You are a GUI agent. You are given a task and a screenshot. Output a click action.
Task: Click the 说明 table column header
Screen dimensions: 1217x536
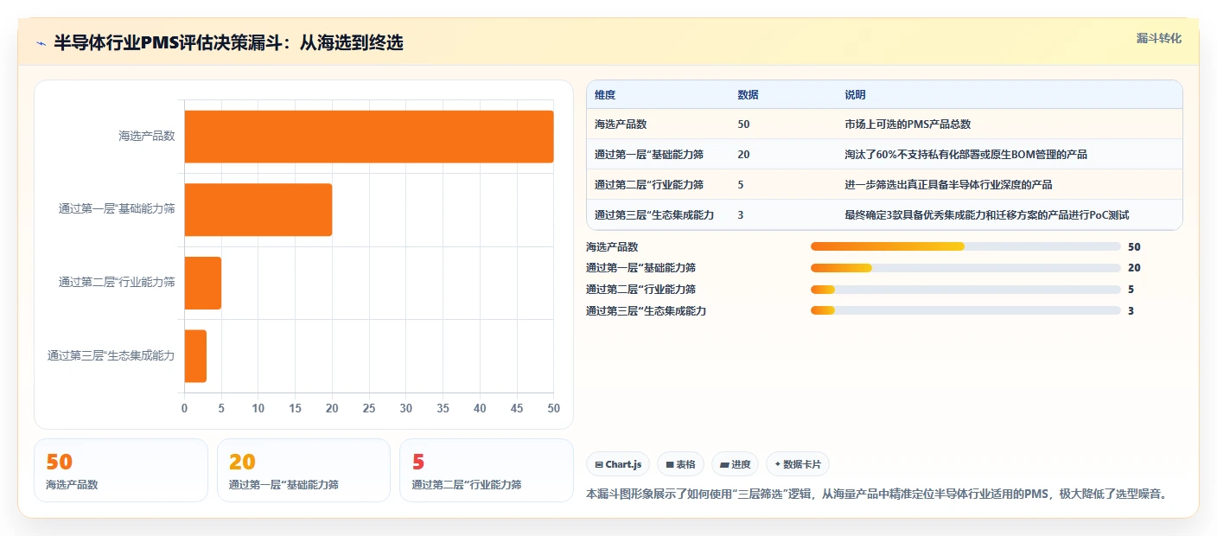pos(855,95)
